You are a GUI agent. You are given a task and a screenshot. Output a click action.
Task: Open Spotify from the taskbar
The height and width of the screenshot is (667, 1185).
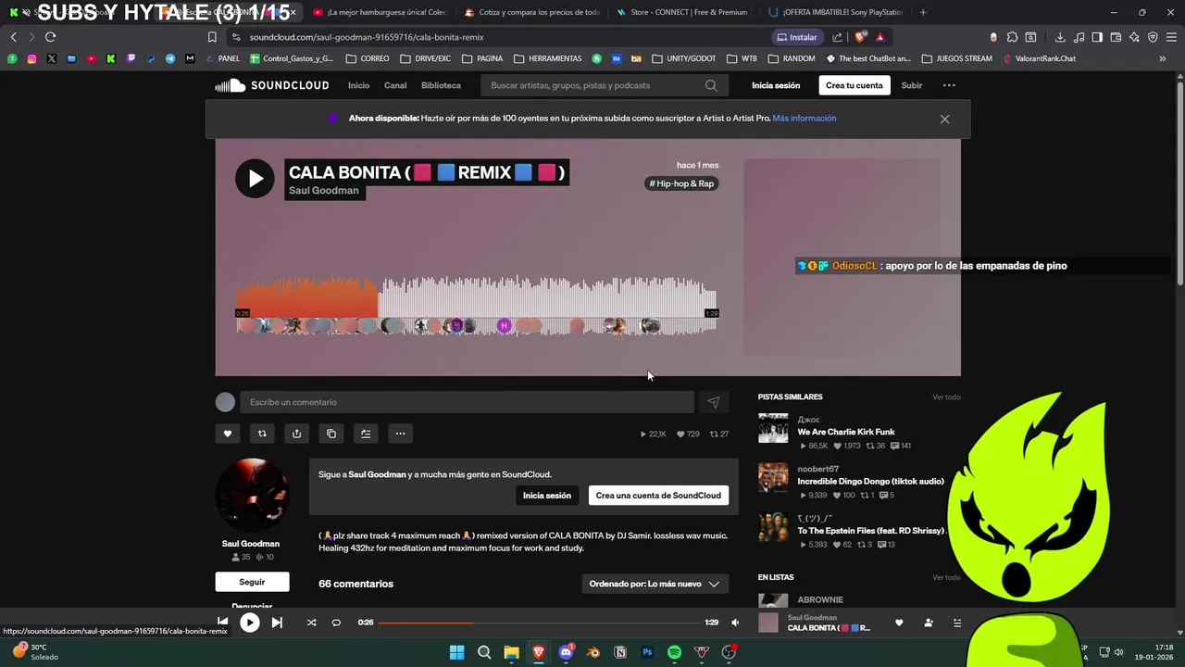(674, 652)
